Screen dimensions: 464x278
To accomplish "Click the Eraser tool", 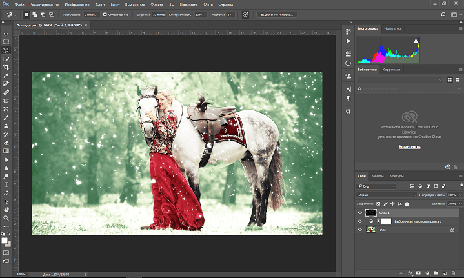I will point(6,143).
